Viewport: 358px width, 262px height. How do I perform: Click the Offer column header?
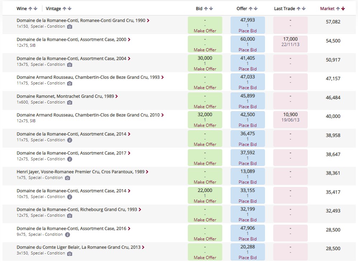(242, 9)
